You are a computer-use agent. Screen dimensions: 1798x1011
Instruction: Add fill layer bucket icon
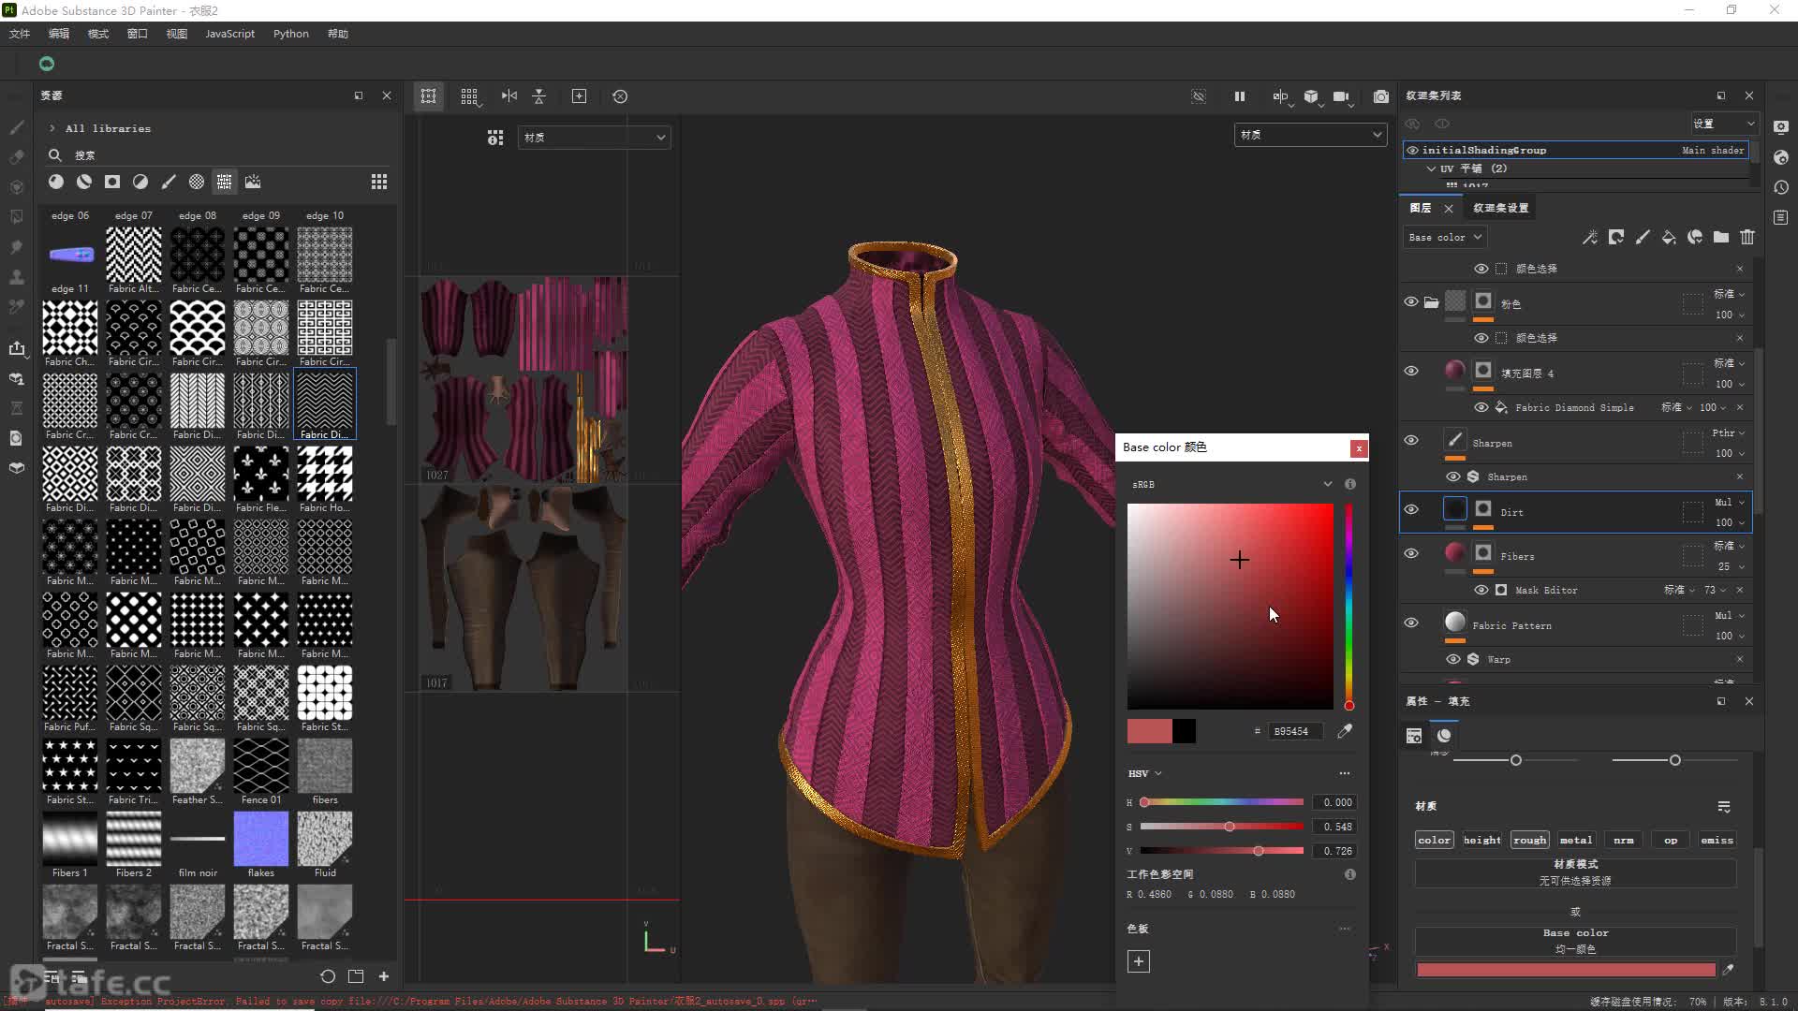(x=1669, y=237)
